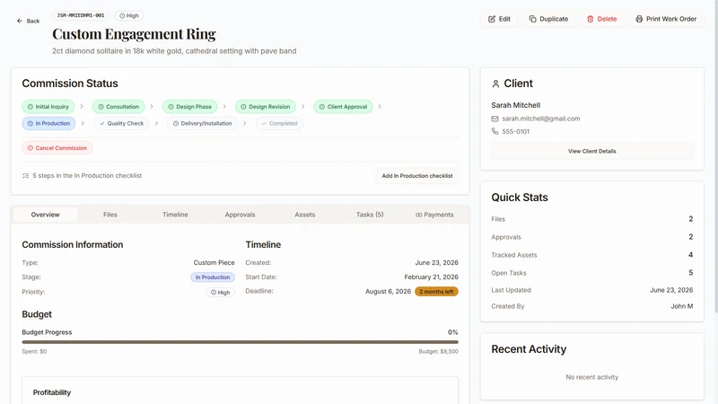Viewport: 718px width, 404px height.
Task: Click the phone icon beside 555-0101
Action: (495, 131)
